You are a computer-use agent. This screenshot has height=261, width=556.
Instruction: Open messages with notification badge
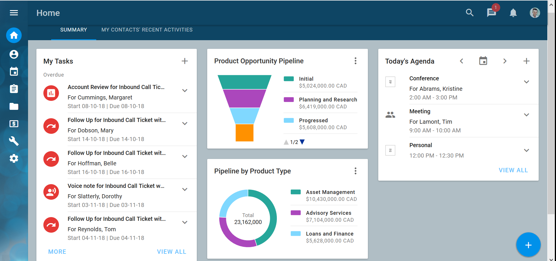(x=491, y=13)
